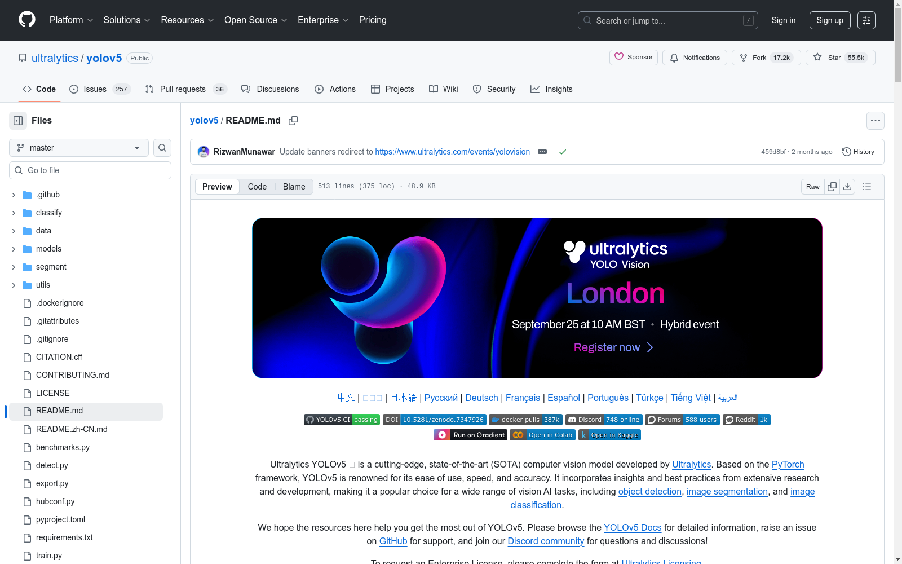Collapse the Files side panel icon
The width and height of the screenshot is (902, 564).
pos(18,121)
